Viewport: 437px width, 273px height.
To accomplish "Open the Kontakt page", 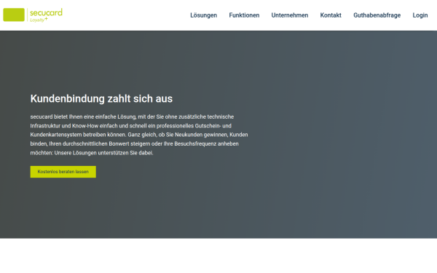I will coord(331,15).
